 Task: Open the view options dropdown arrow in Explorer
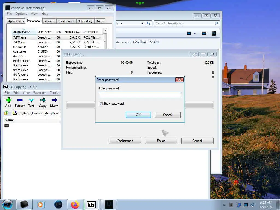(195, 33)
